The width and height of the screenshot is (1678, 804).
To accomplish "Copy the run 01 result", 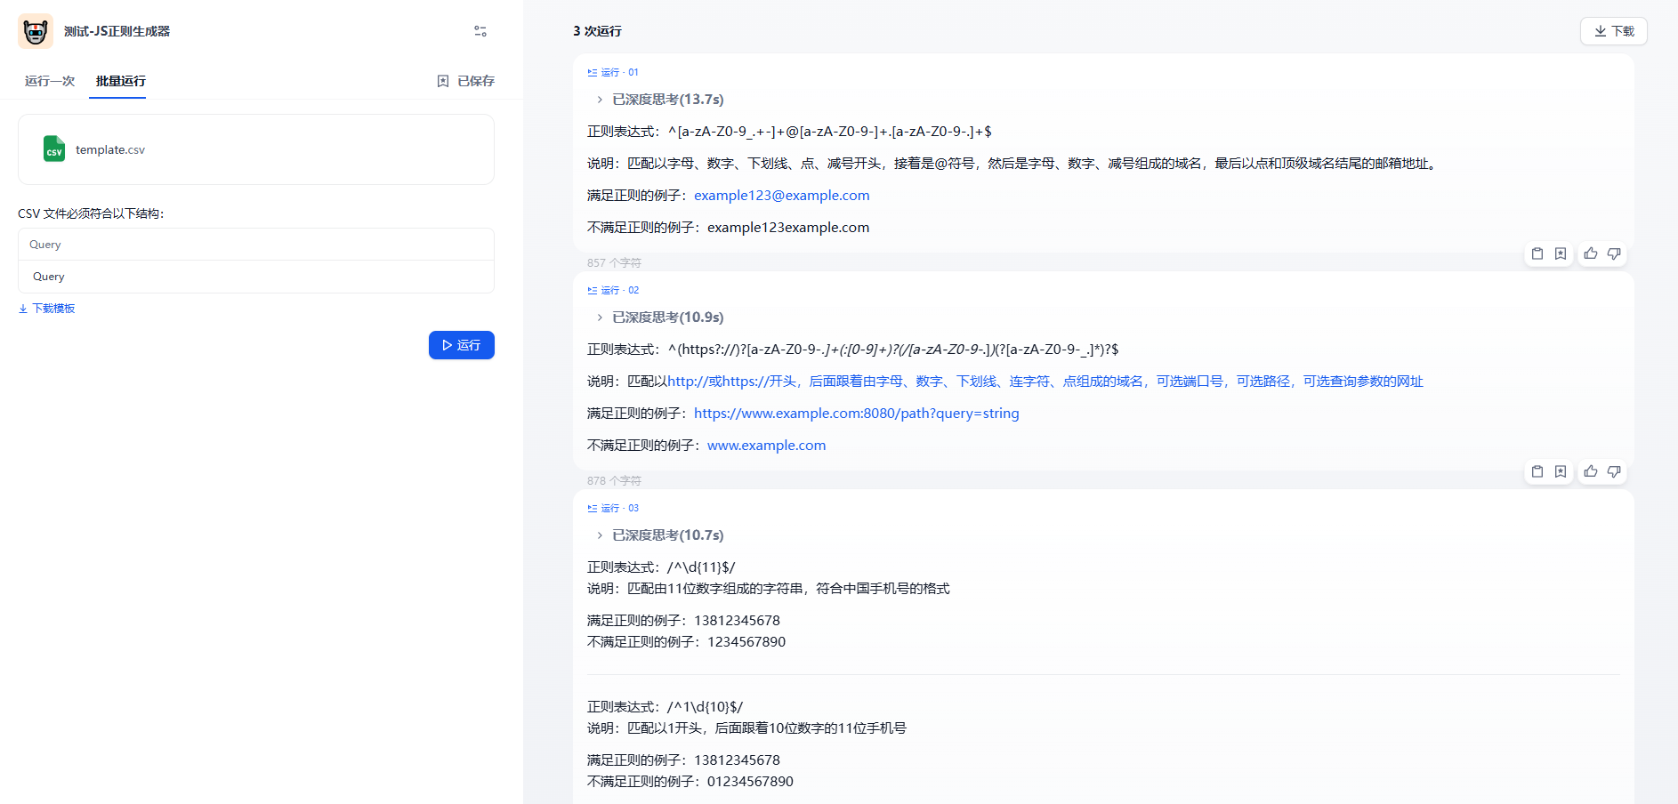I will [x=1537, y=253].
